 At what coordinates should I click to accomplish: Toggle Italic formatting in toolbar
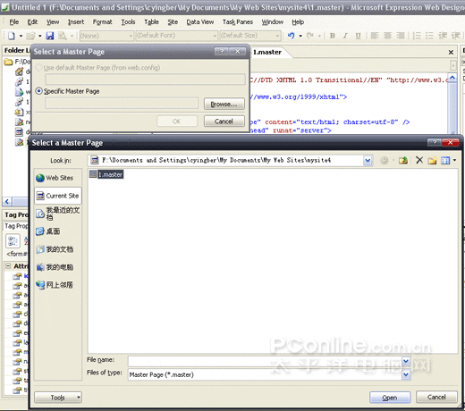point(345,36)
